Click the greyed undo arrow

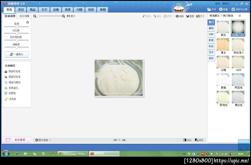coord(144,16)
